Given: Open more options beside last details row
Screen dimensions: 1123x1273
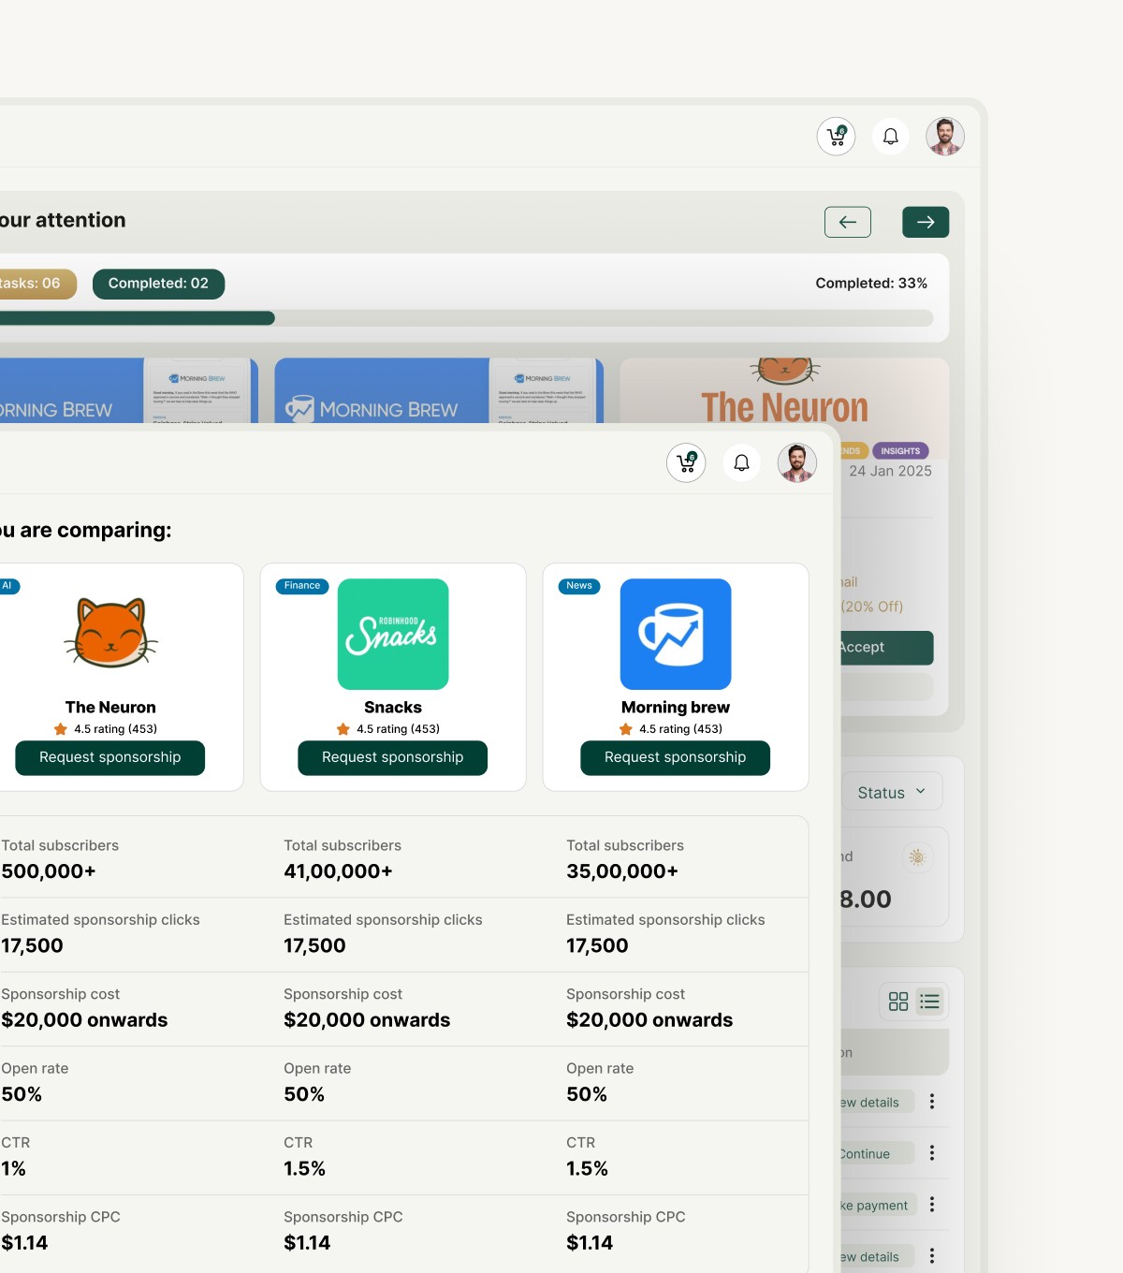Looking at the screenshot, I should click(x=932, y=1256).
